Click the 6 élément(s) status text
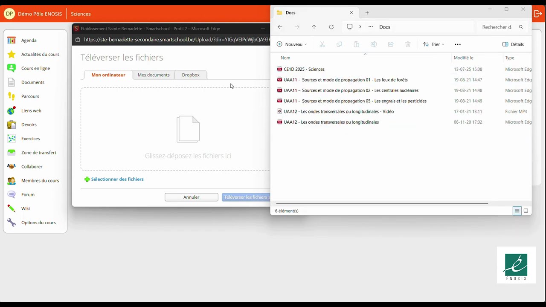This screenshot has width=546, height=307. click(x=287, y=211)
